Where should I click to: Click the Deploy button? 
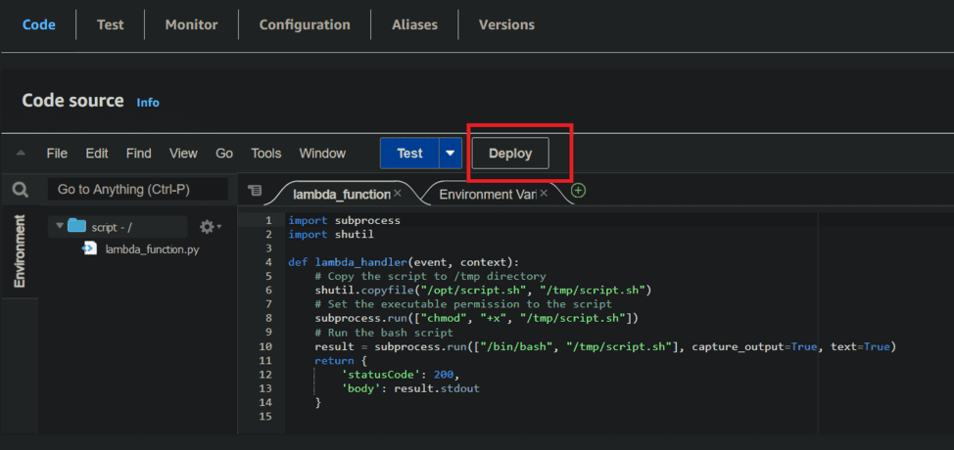510,154
